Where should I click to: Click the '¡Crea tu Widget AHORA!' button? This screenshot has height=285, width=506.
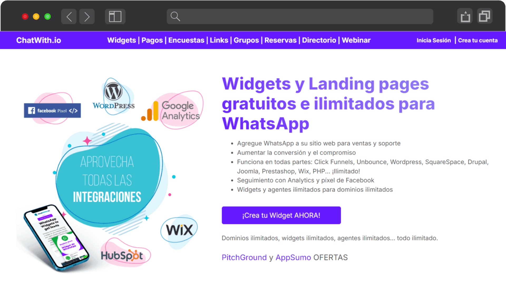pos(281,215)
